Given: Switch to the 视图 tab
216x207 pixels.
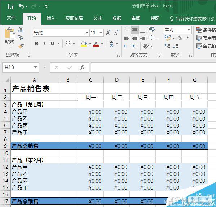Looking at the screenshot, I should click(x=155, y=18).
